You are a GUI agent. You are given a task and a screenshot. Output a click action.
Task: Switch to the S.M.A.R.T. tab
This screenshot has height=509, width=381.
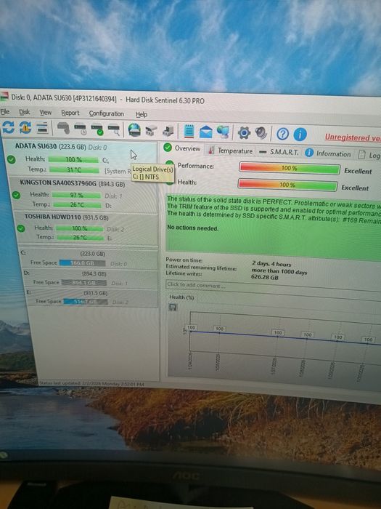(x=279, y=152)
